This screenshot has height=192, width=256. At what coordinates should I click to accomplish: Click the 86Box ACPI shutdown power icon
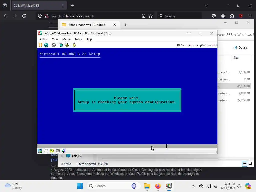[54, 45]
